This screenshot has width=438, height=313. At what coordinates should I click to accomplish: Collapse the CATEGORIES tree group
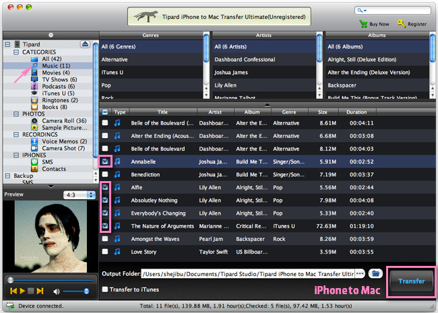[x=16, y=53]
